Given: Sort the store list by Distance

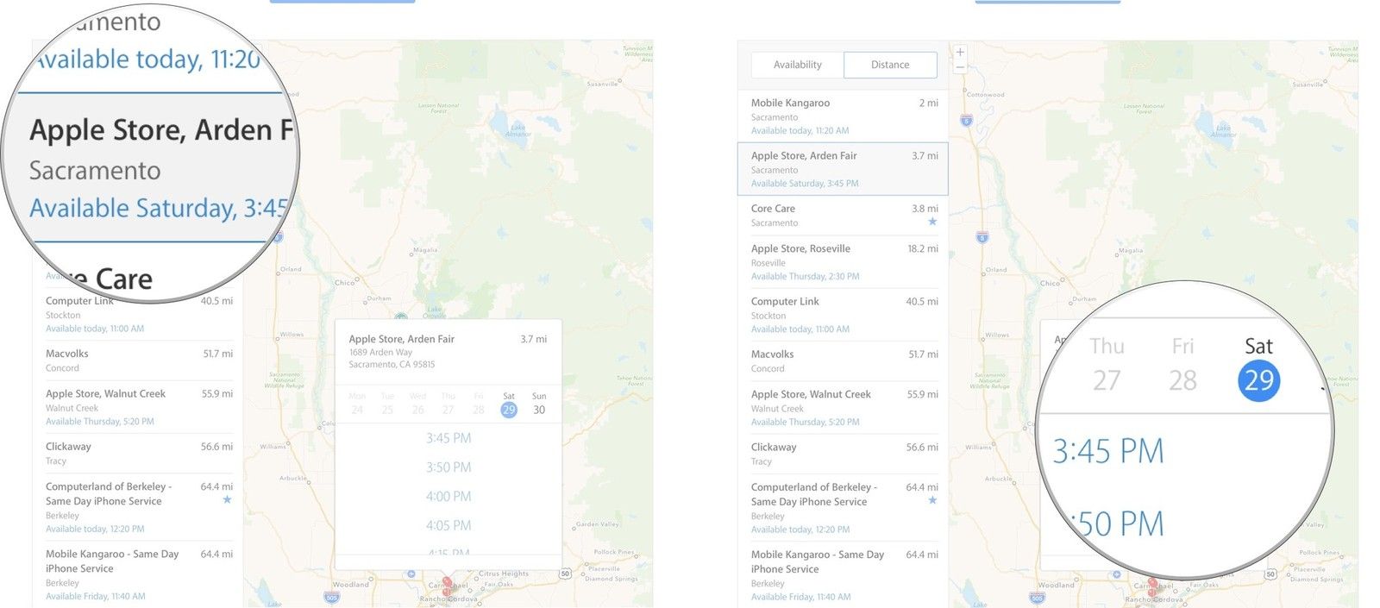Looking at the screenshot, I should point(890,65).
